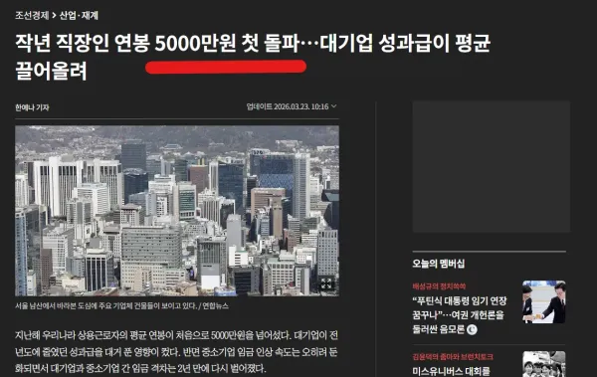
Task: Click the article headline about 연봉 5000만원
Action: click(253, 57)
